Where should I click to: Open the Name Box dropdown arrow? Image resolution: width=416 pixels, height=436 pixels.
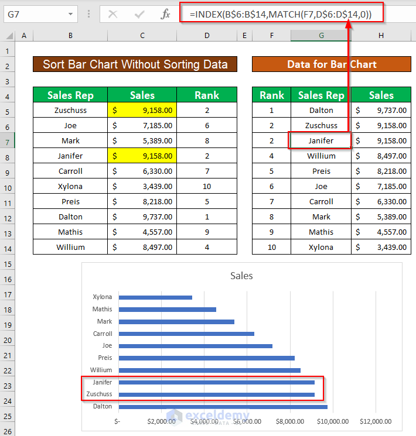coord(70,14)
